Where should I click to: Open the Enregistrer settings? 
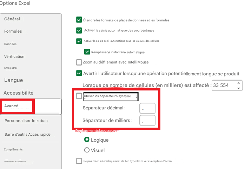[x=11, y=68]
